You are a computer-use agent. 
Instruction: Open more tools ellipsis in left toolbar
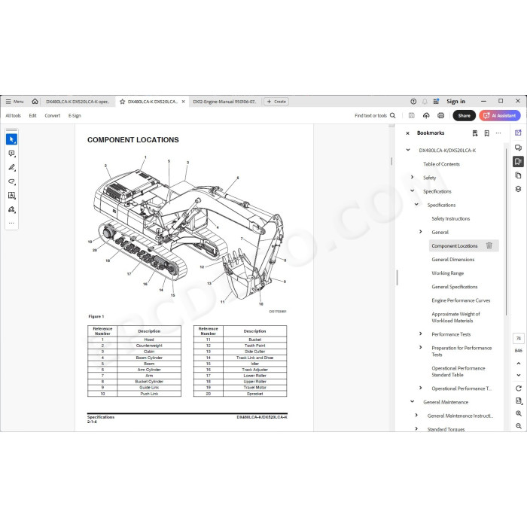[11, 223]
